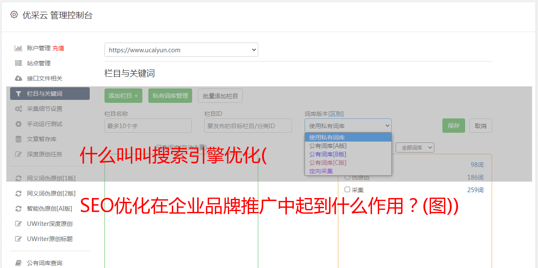Image resolution: width=538 pixels, height=268 pixels.
Task: Click the bar chart icon for 账户管理
Action: point(18,48)
